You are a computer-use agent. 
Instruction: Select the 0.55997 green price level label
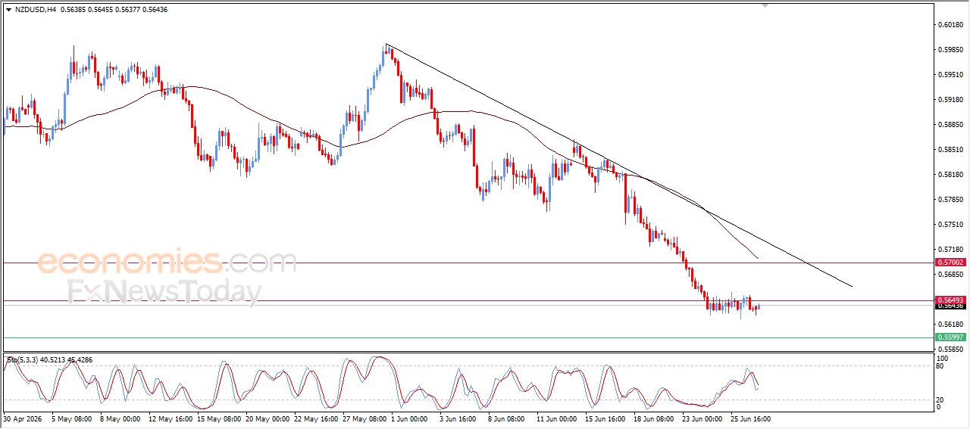(950, 337)
